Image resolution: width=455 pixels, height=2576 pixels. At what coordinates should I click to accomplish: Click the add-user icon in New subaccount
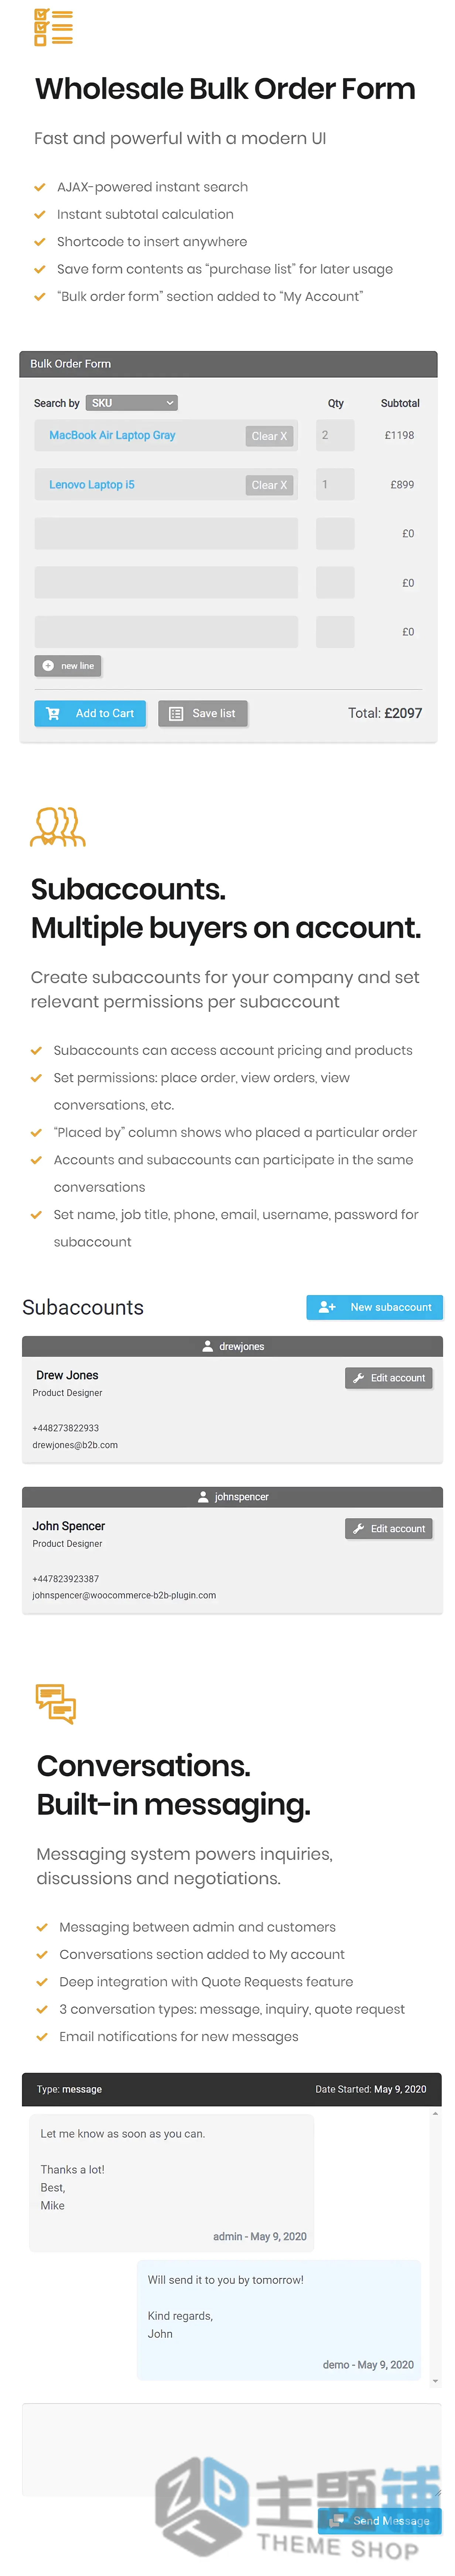(327, 1306)
